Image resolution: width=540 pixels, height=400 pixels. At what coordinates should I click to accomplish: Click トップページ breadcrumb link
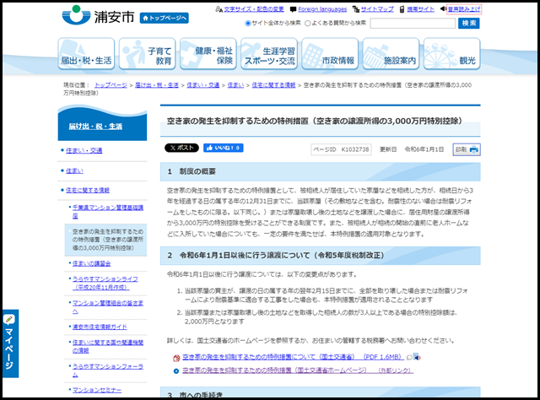(x=111, y=85)
